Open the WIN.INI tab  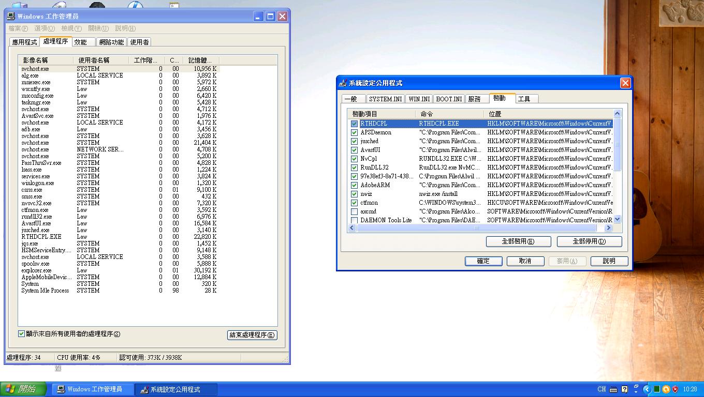[419, 99]
